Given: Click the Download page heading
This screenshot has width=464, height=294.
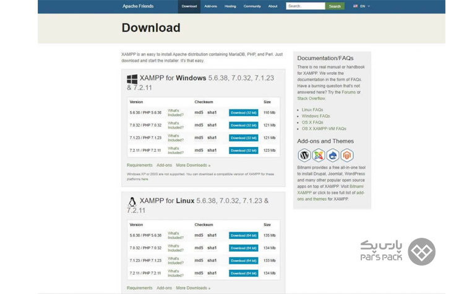Looking at the screenshot, I should point(151,28).
